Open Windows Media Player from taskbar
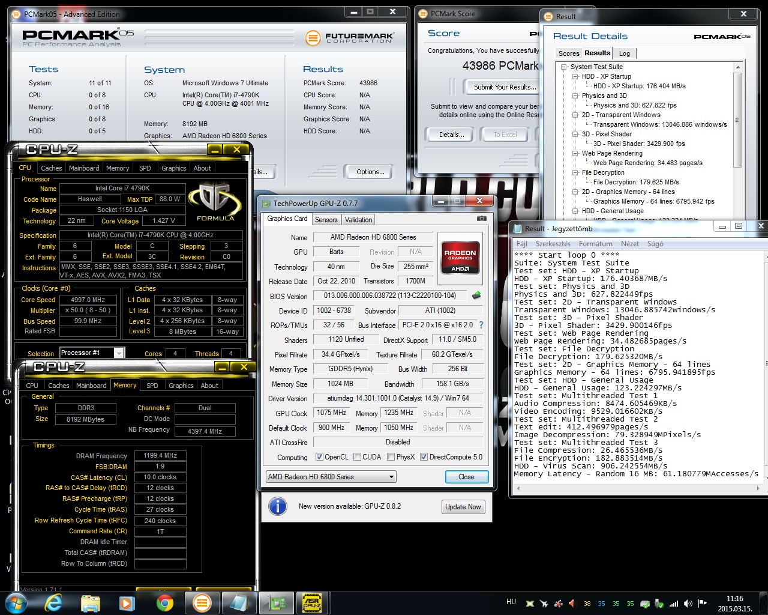The width and height of the screenshot is (768, 615). pyautogui.click(x=126, y=602)
